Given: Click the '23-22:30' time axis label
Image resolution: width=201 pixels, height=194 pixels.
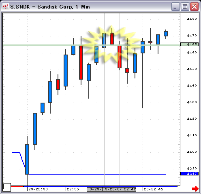Looking at the screenshot, I should (38, 189).
